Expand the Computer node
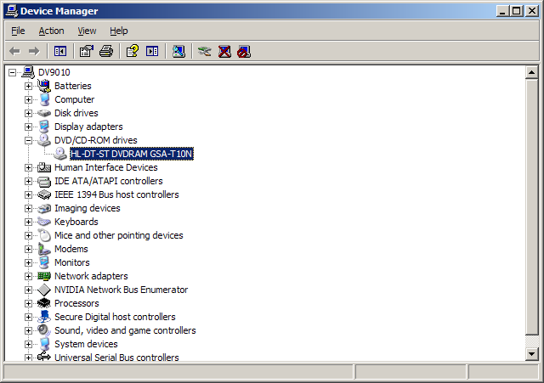Screen dimensions: 544x383 pos(28,99)
